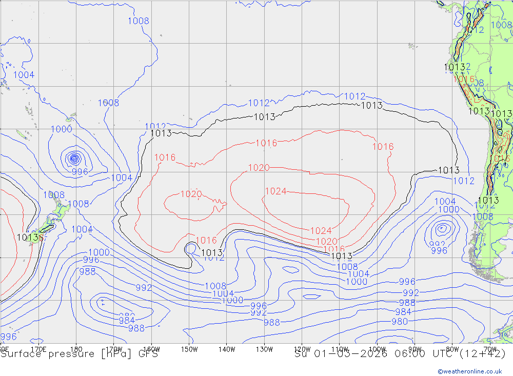Click the 140W longitude label
The image size is (513, 376).
point(227,349)
